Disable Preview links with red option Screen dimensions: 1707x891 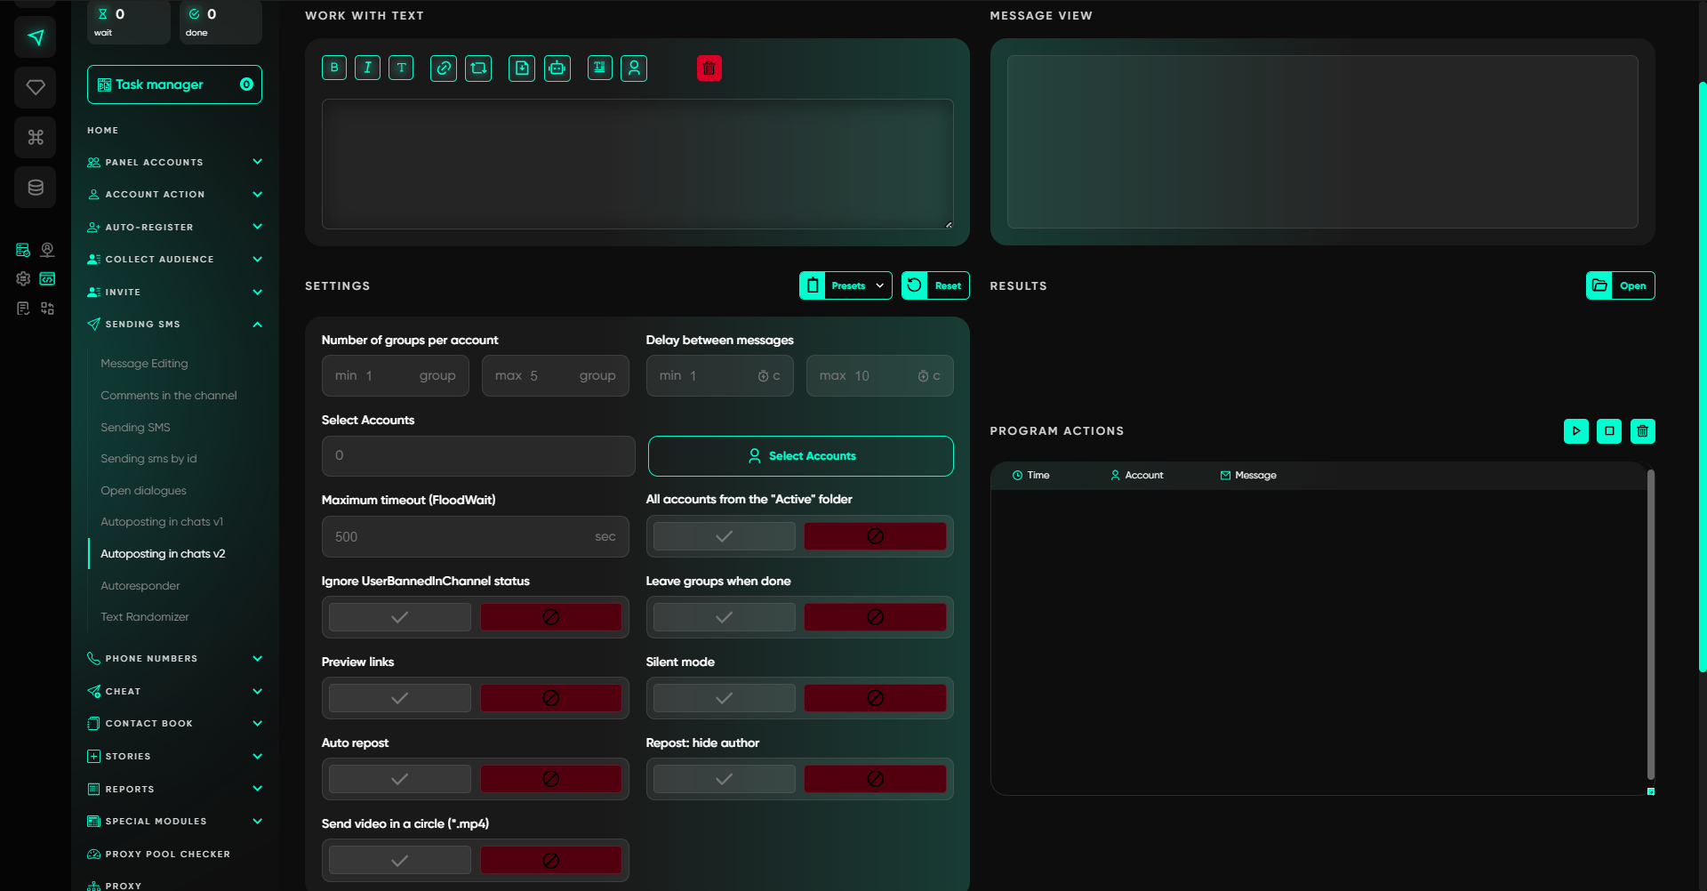pyautogui.click(x=550, y=698)
